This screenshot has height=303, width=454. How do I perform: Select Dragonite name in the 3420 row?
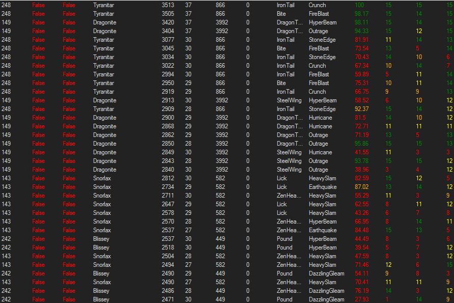[x=104, y=22]
